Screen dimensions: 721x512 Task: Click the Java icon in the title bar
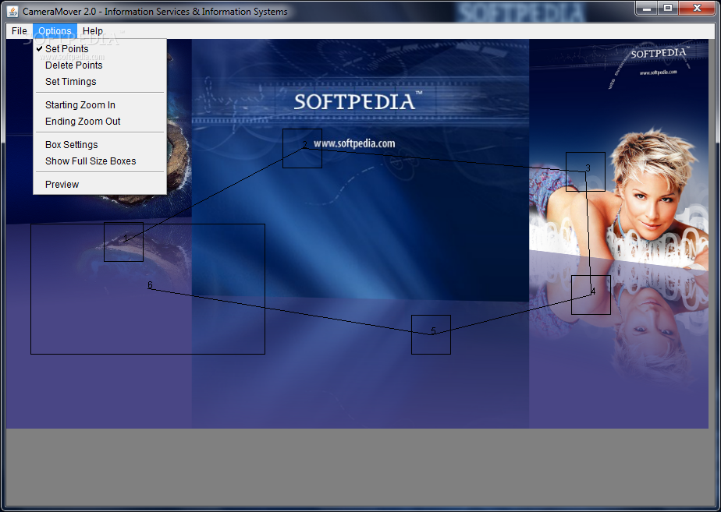coord(12,11)
